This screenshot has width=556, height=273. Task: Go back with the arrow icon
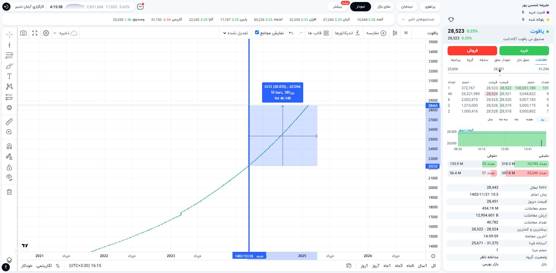6,6
